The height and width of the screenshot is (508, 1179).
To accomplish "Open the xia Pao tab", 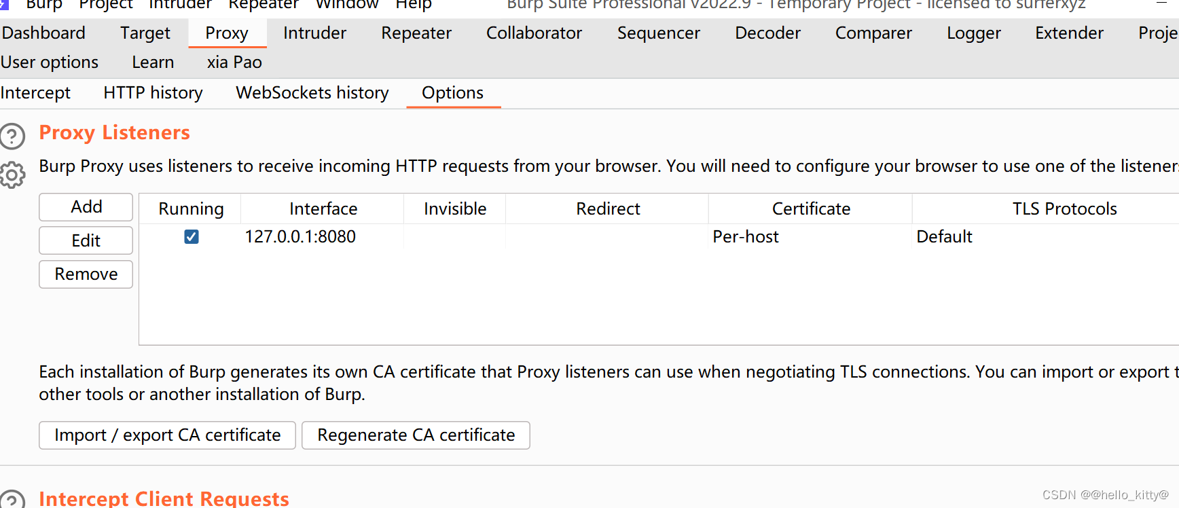I will click(234, 62).
